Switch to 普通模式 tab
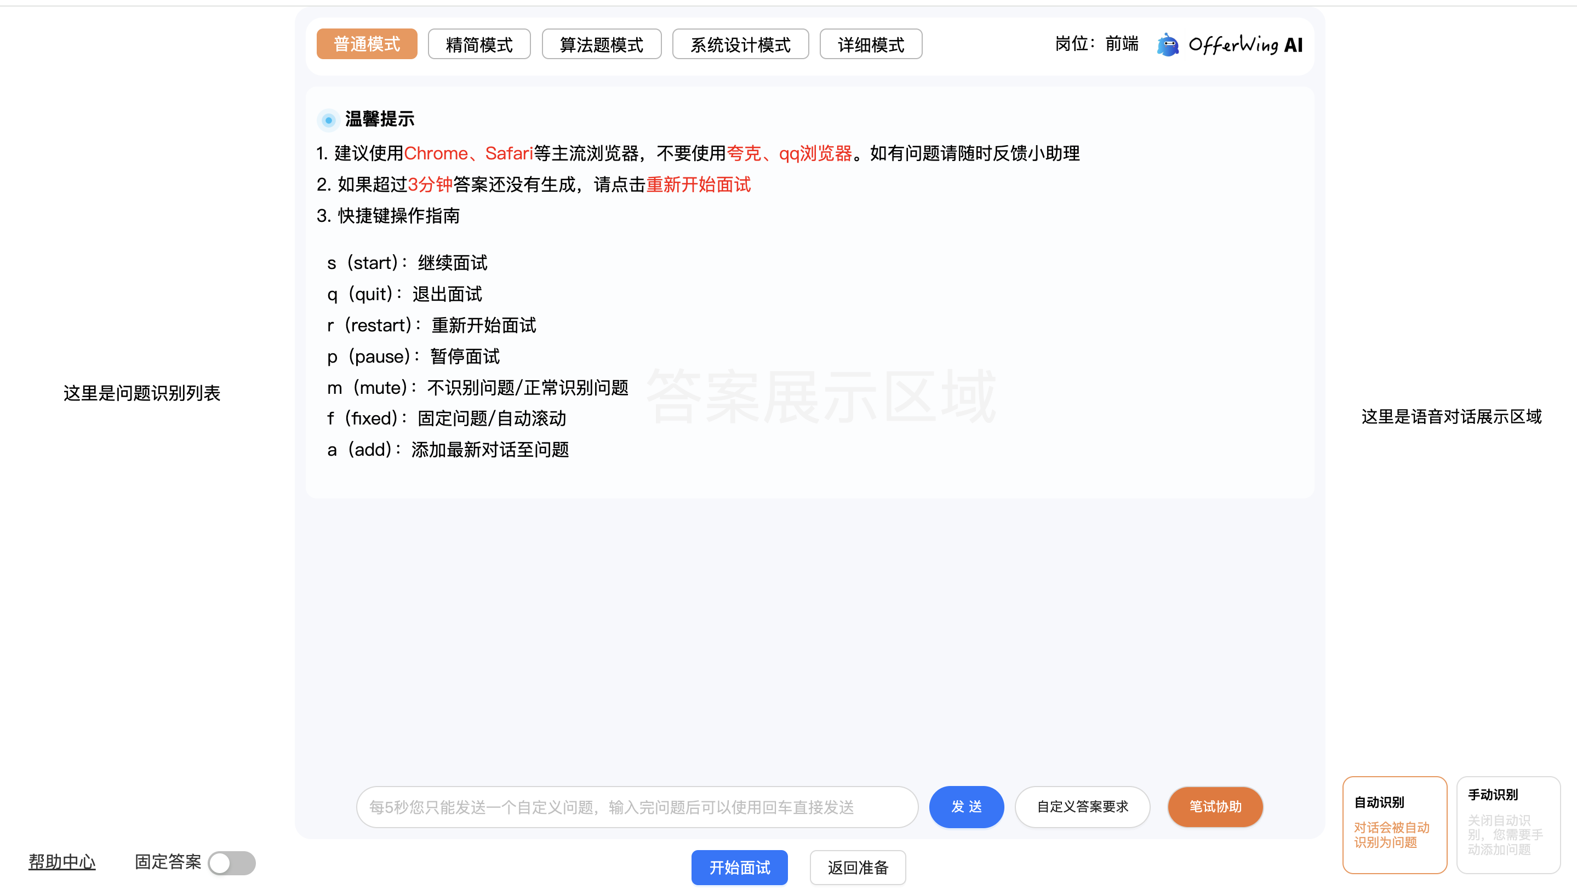This screenshot has width=1577, height=895. (x=367, y=44)
